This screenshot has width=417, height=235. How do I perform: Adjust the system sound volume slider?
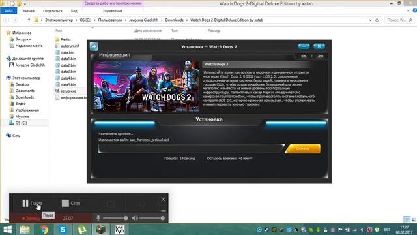pyautogui.click(x=152, y=218)
